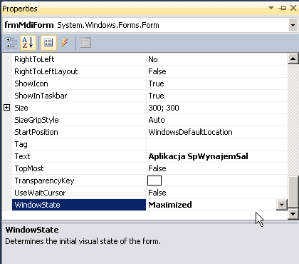
Task: Edit the Text property value Aplikacja SpWynajemSal
Action: (x=198, y=156)
